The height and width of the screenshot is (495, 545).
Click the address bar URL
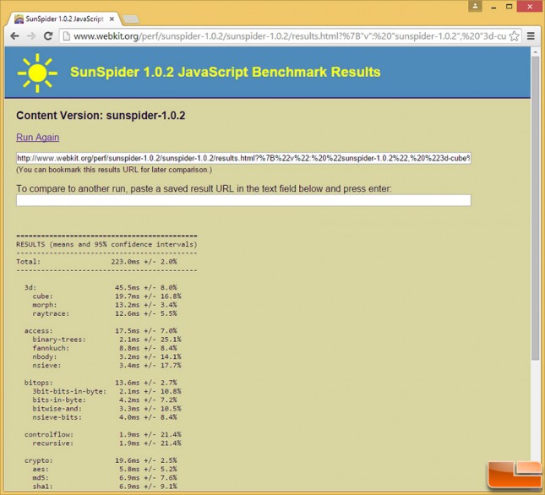tap(289, 36)
